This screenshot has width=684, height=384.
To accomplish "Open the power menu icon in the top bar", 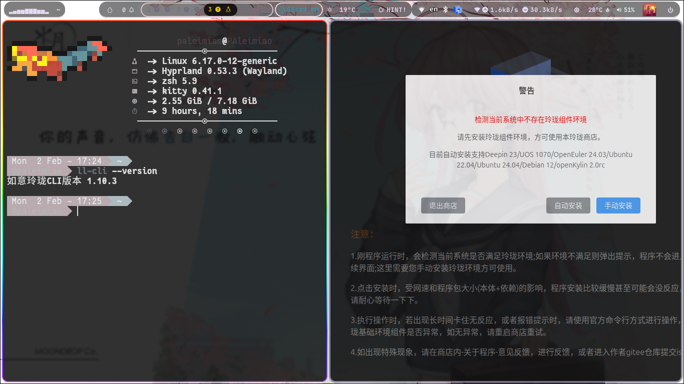I will pos(670,9).
